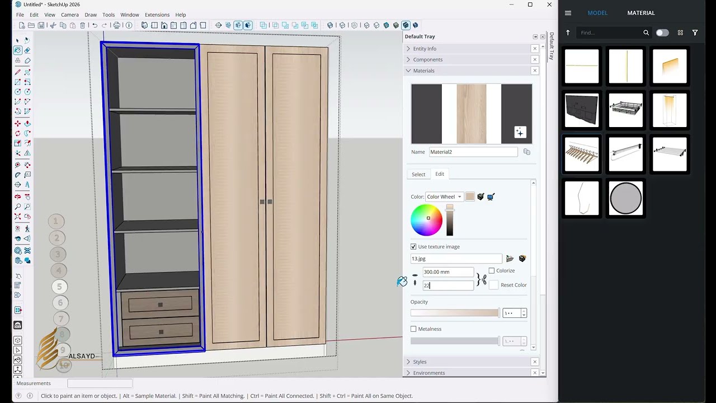Enable the Metalness checkbox
The width and height of the screenshot is (716, 403).
pos(413,329)
